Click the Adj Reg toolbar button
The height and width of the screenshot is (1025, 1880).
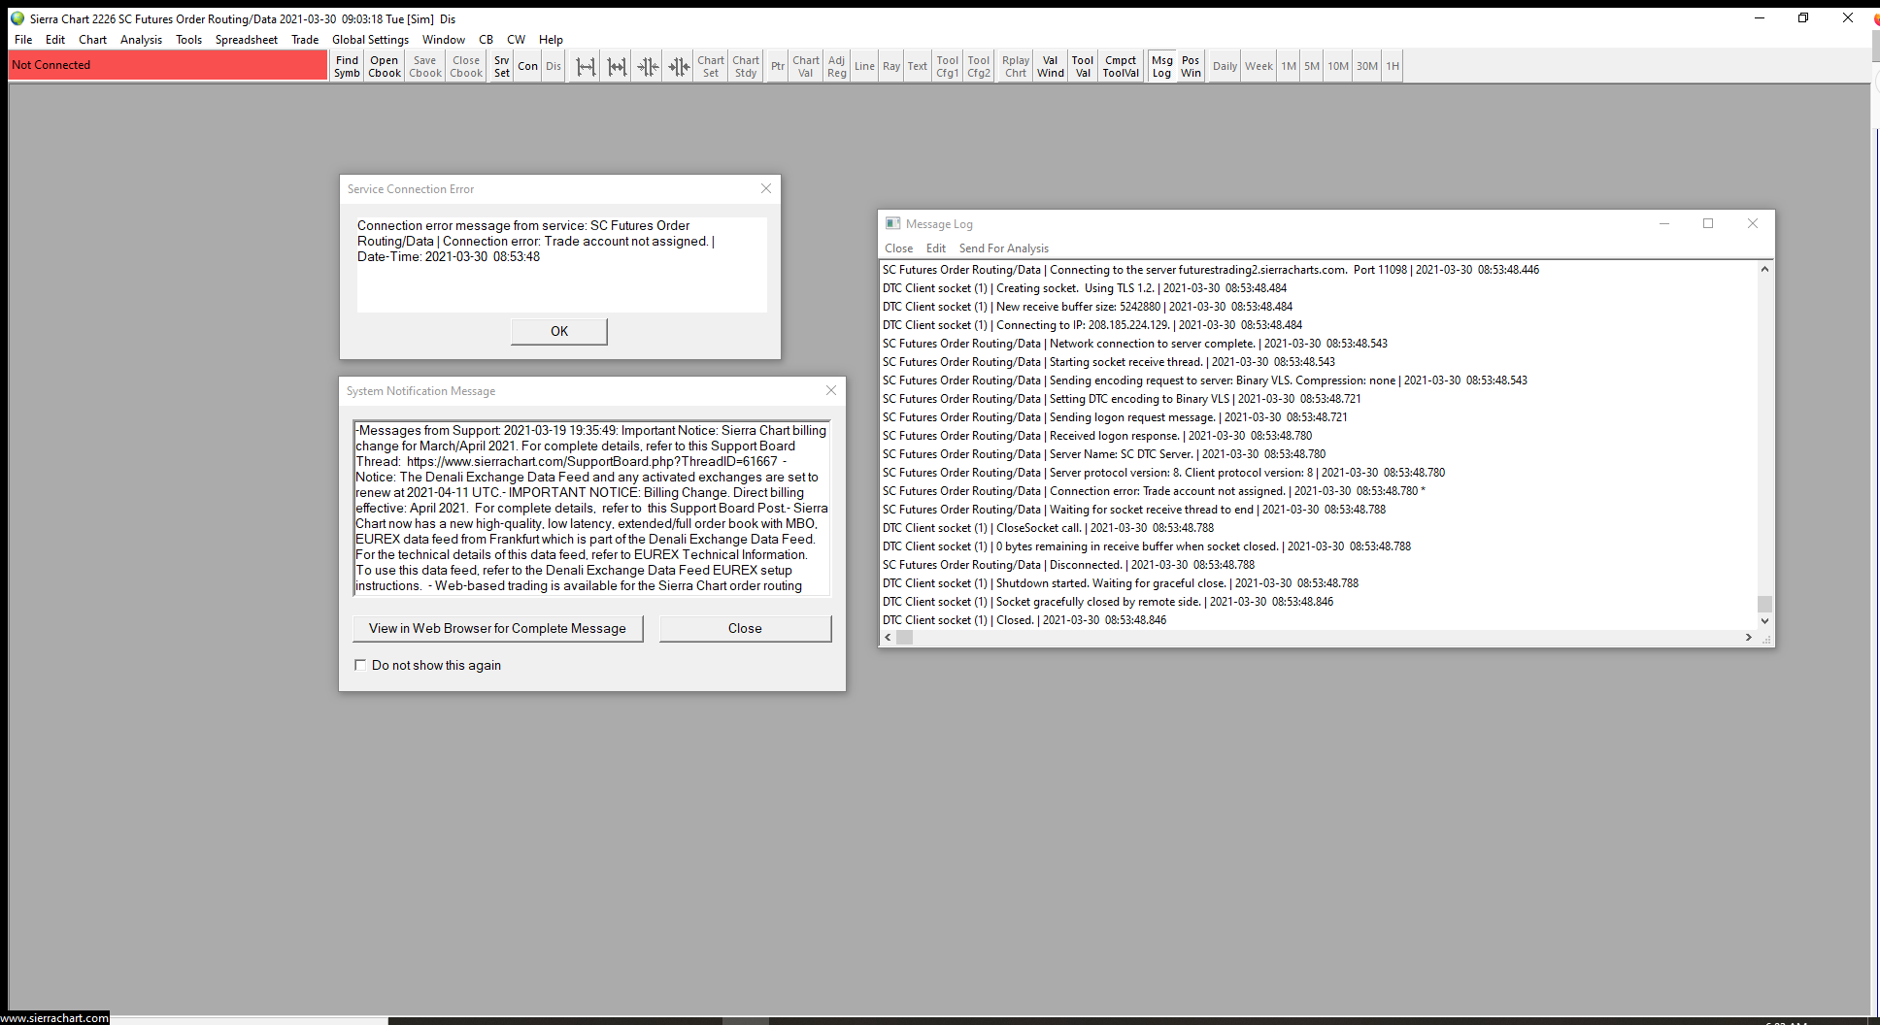tap(837, 66)
